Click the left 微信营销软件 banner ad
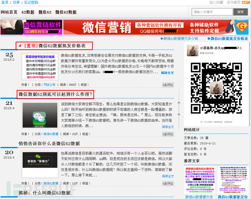This screenshot has width=251, height=199. (31, 27)
